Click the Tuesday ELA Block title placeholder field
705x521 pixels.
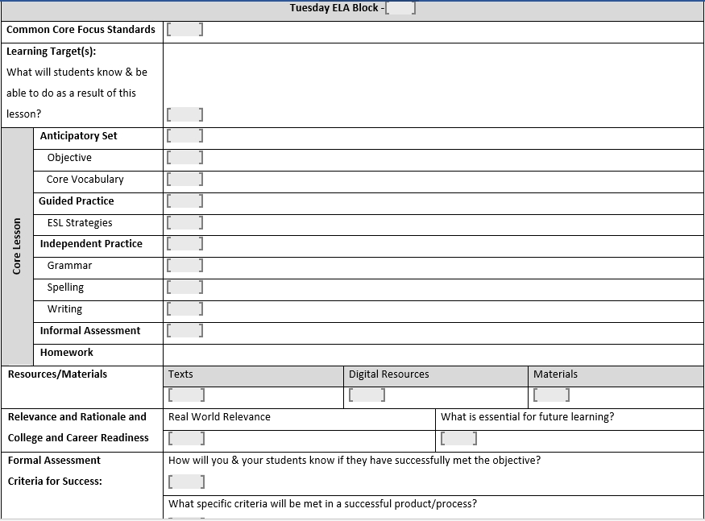(x=400, y=8)
